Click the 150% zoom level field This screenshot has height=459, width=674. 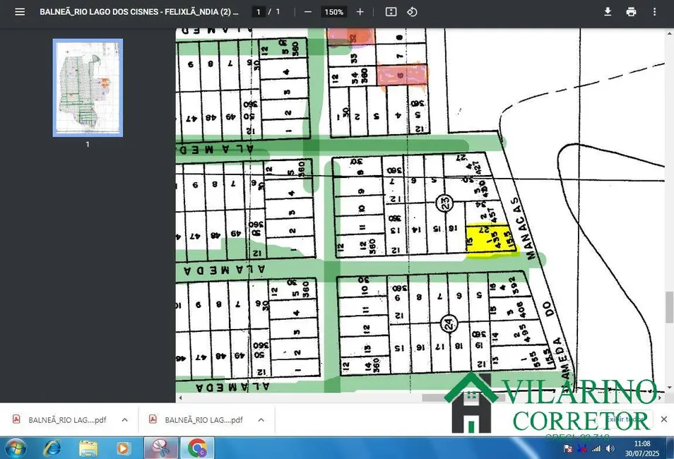tap(333, 12)
